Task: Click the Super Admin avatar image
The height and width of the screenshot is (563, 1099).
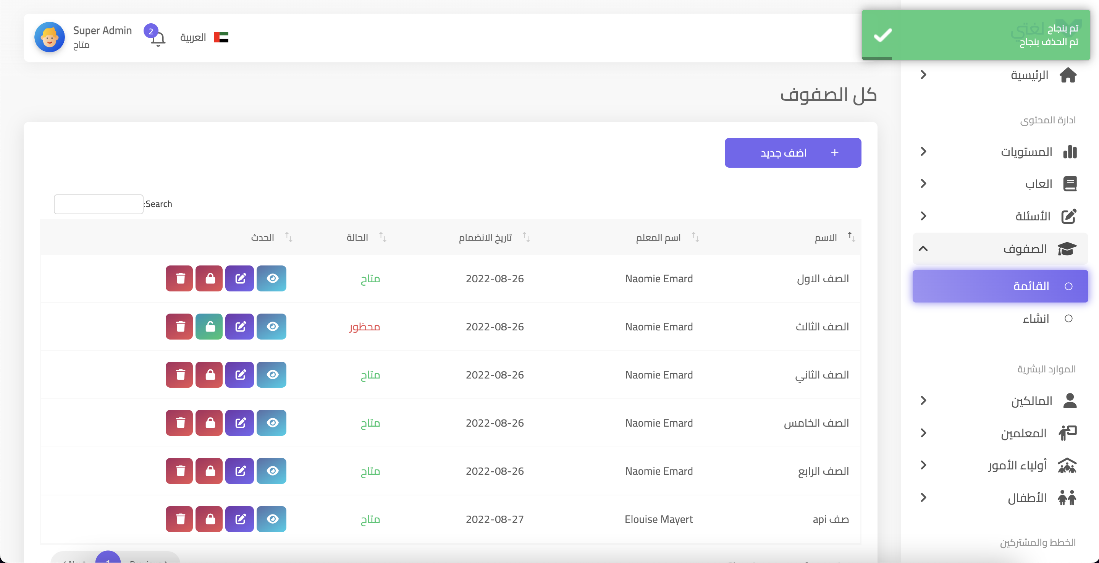Action: [x=50, y=37]
